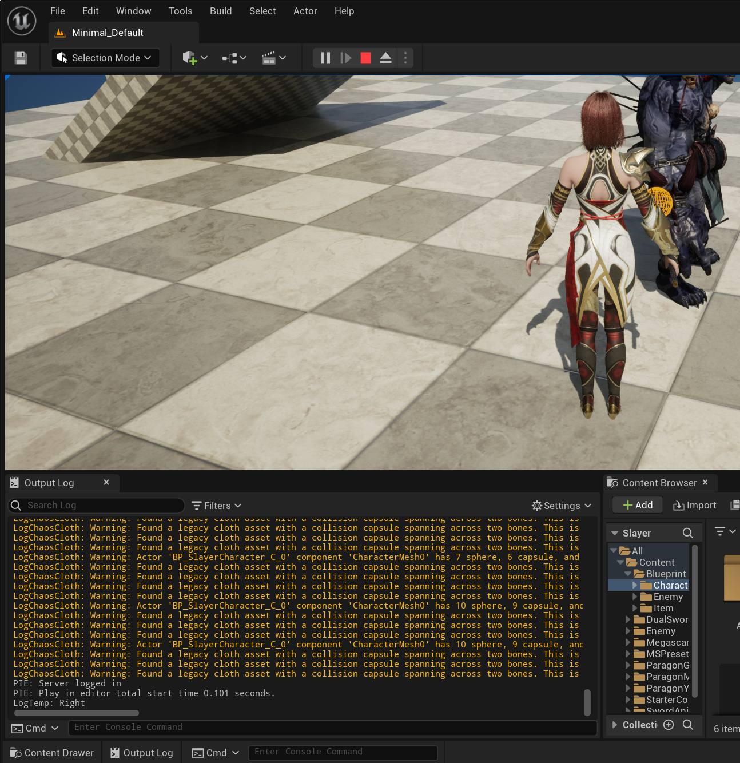Search folders with Slayer section magnifier icon

(x=688, y=533)
